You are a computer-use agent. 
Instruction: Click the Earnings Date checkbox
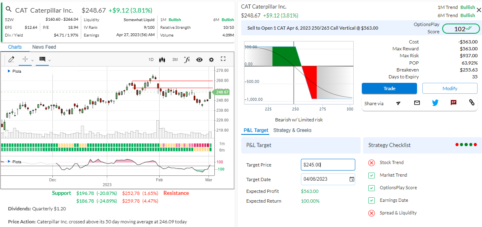coord(372,201)
